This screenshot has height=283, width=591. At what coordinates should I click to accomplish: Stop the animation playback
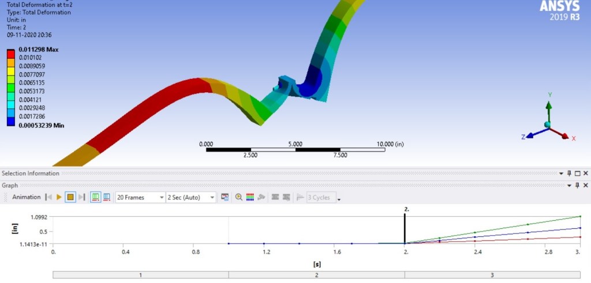point(70,197)
